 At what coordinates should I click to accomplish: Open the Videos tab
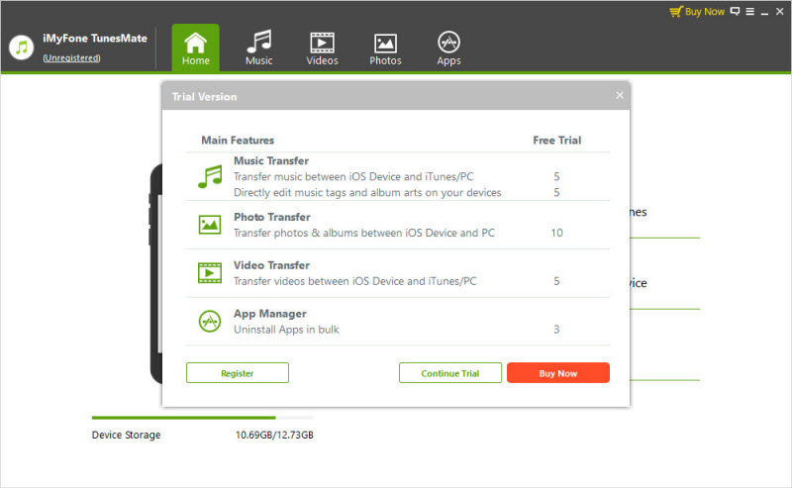tap(322, 48)
